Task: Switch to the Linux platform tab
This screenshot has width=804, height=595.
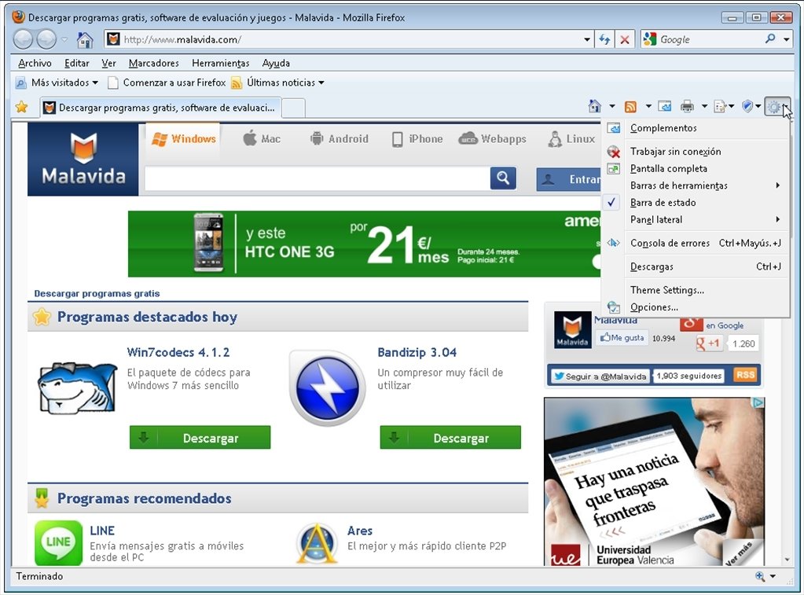Action: (x=571, y=139)
